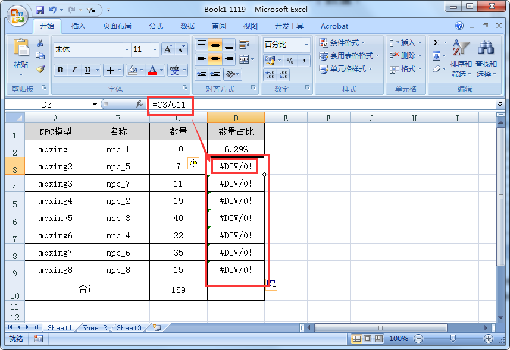Toggle italic formatting

[x=74, y=70]
